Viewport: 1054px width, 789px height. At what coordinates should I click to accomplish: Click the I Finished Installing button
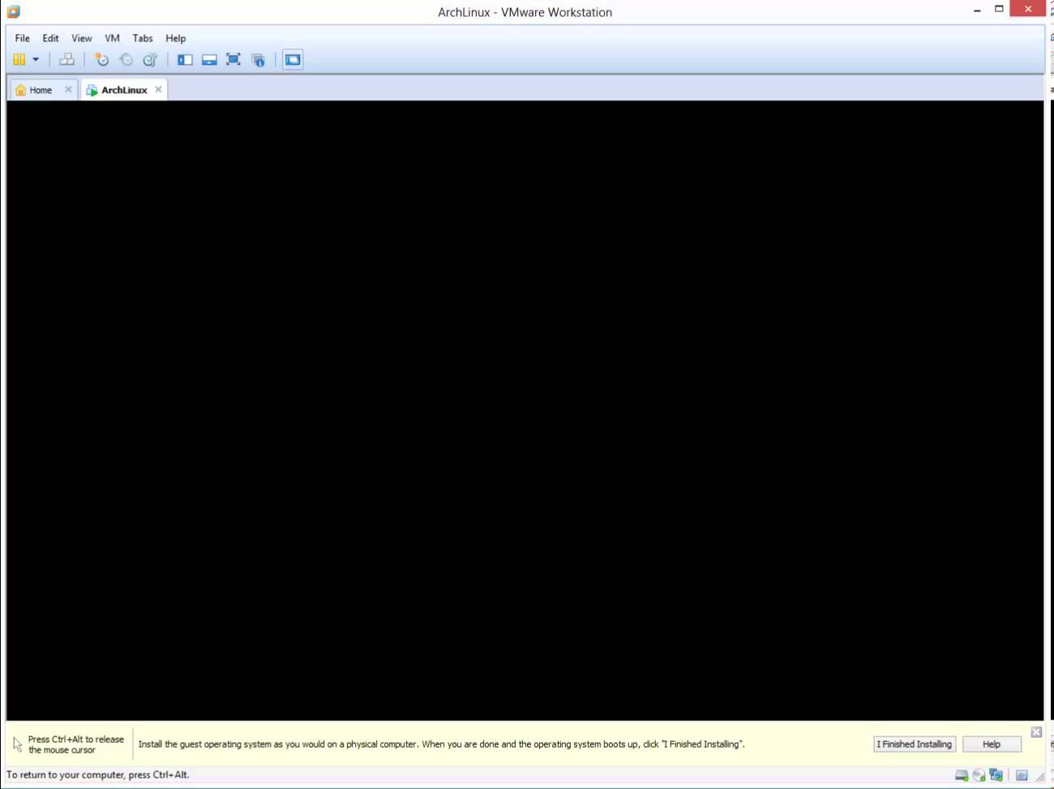[915, 744]
